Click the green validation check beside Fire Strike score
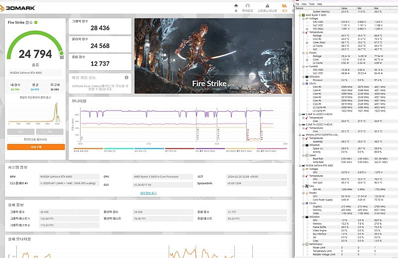This screenshot has height=258, width=398. [x=36, y=22]
